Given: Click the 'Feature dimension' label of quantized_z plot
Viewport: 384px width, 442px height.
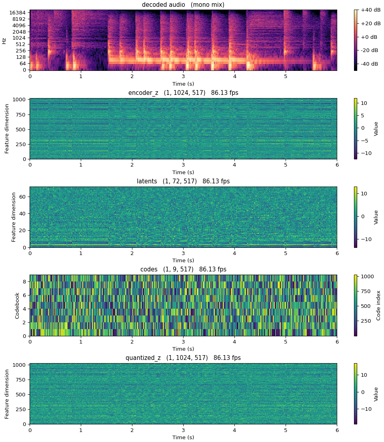Looking at the screenshot, I should click(x=7, y=394).
